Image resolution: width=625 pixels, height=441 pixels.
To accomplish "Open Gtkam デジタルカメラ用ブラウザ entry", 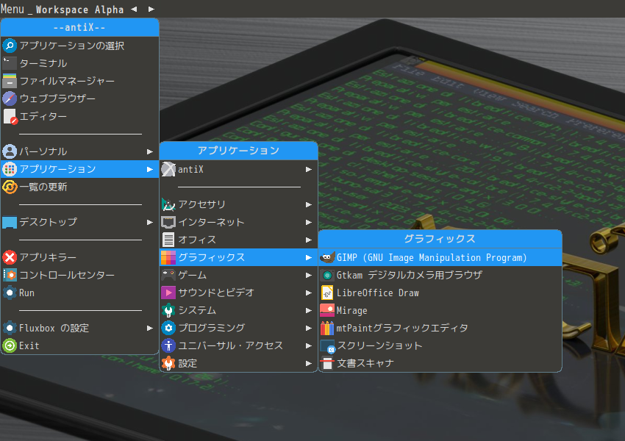I will 440,275.
